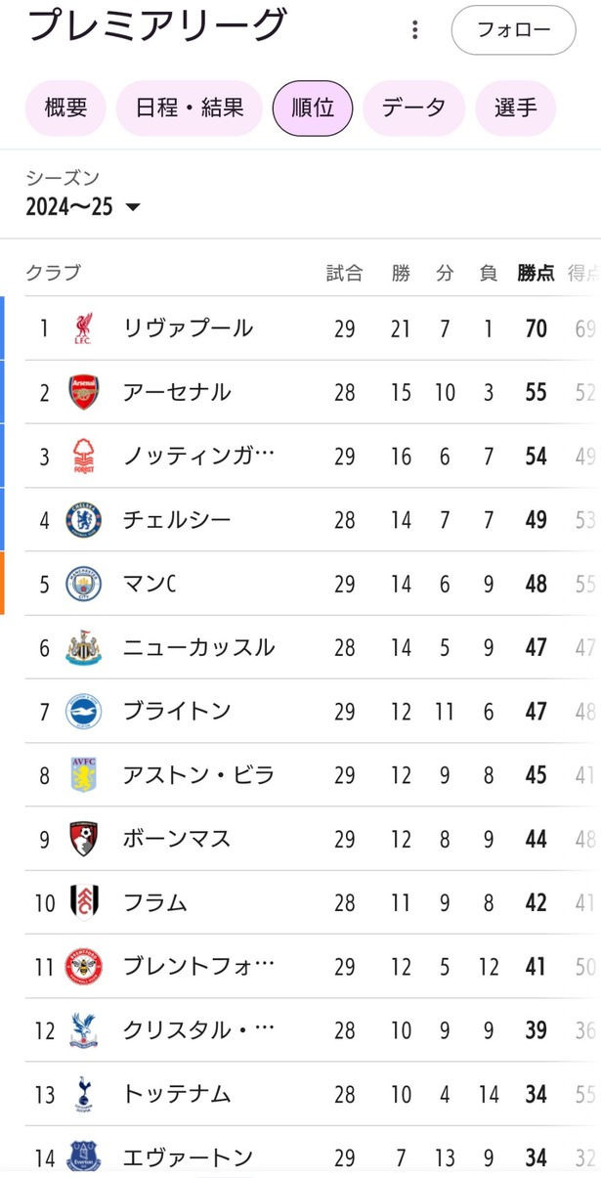
Task: Select the データ tab
Action: [x=413, y=108]
